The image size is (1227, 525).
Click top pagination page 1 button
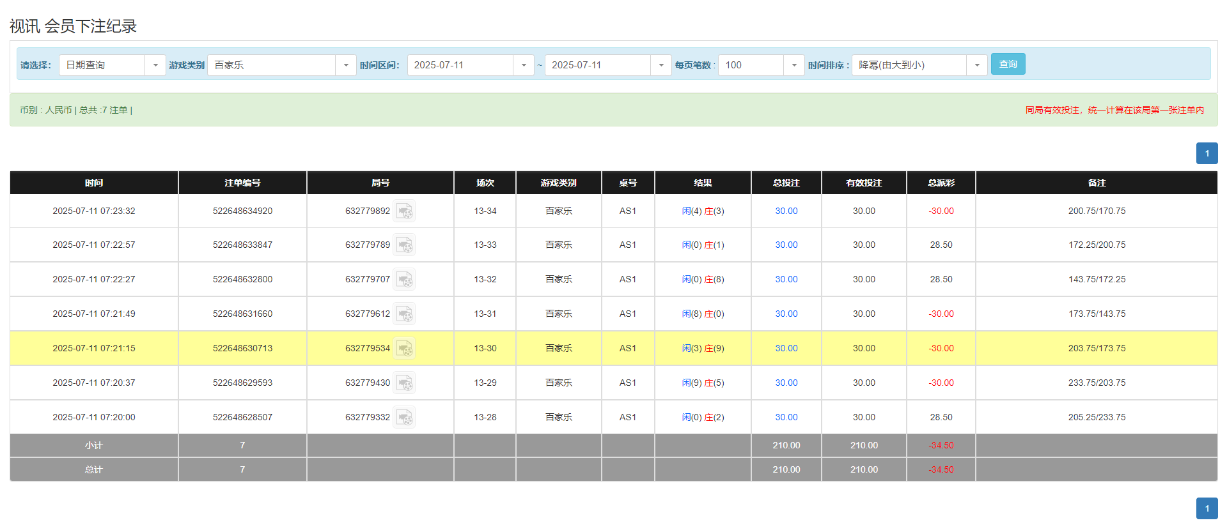[1207, 153]
